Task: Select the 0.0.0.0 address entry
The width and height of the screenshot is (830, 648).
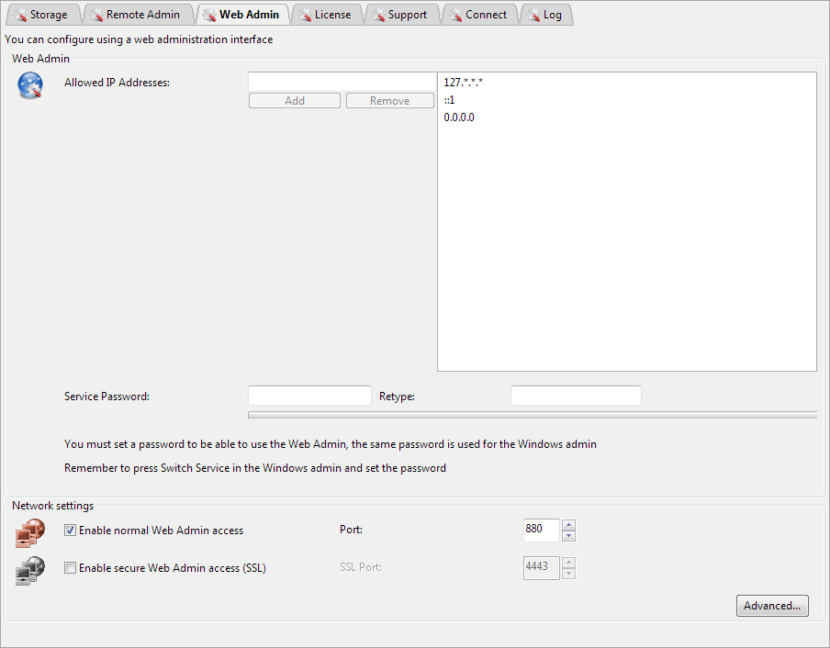Action: point(459,117)
